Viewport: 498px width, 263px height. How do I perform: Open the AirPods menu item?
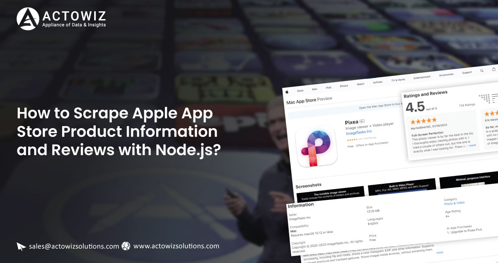[x=378, y=82]
